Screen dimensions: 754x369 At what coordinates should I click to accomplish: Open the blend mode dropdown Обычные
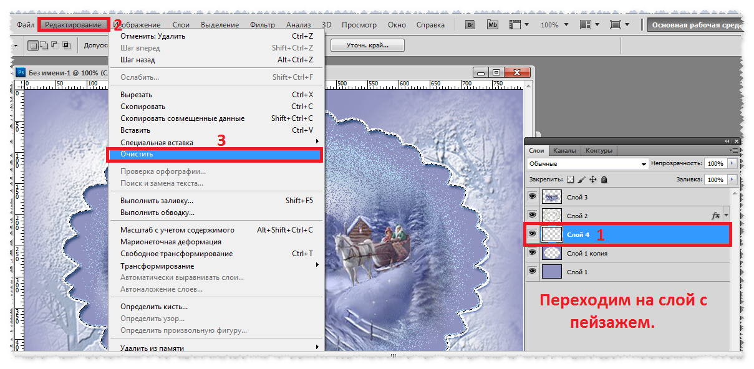point(588,163)
